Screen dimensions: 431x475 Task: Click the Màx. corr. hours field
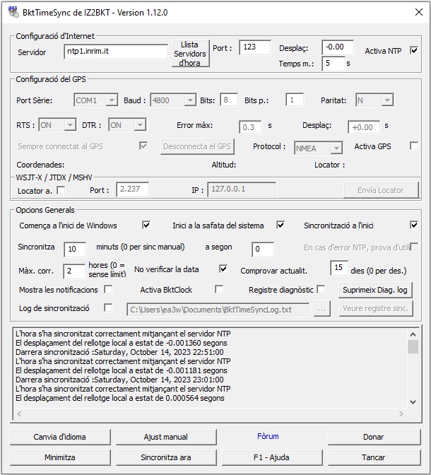(x=74, y=271)
